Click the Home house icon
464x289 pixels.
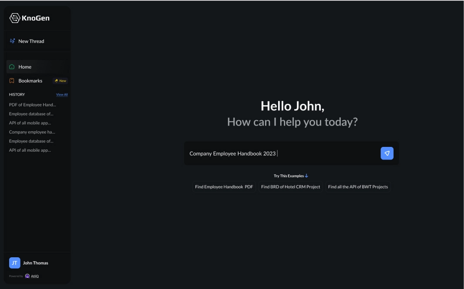tap(12, 67)
